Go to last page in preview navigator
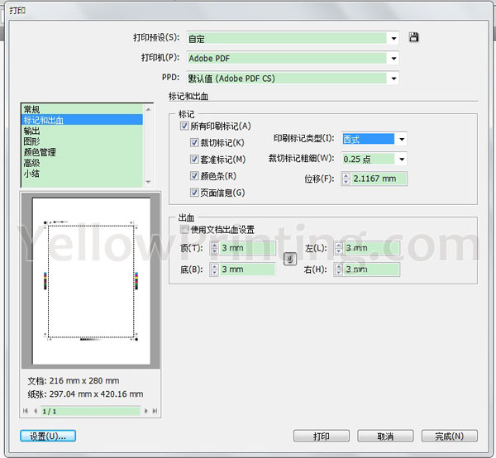 [x=155, y=411]
